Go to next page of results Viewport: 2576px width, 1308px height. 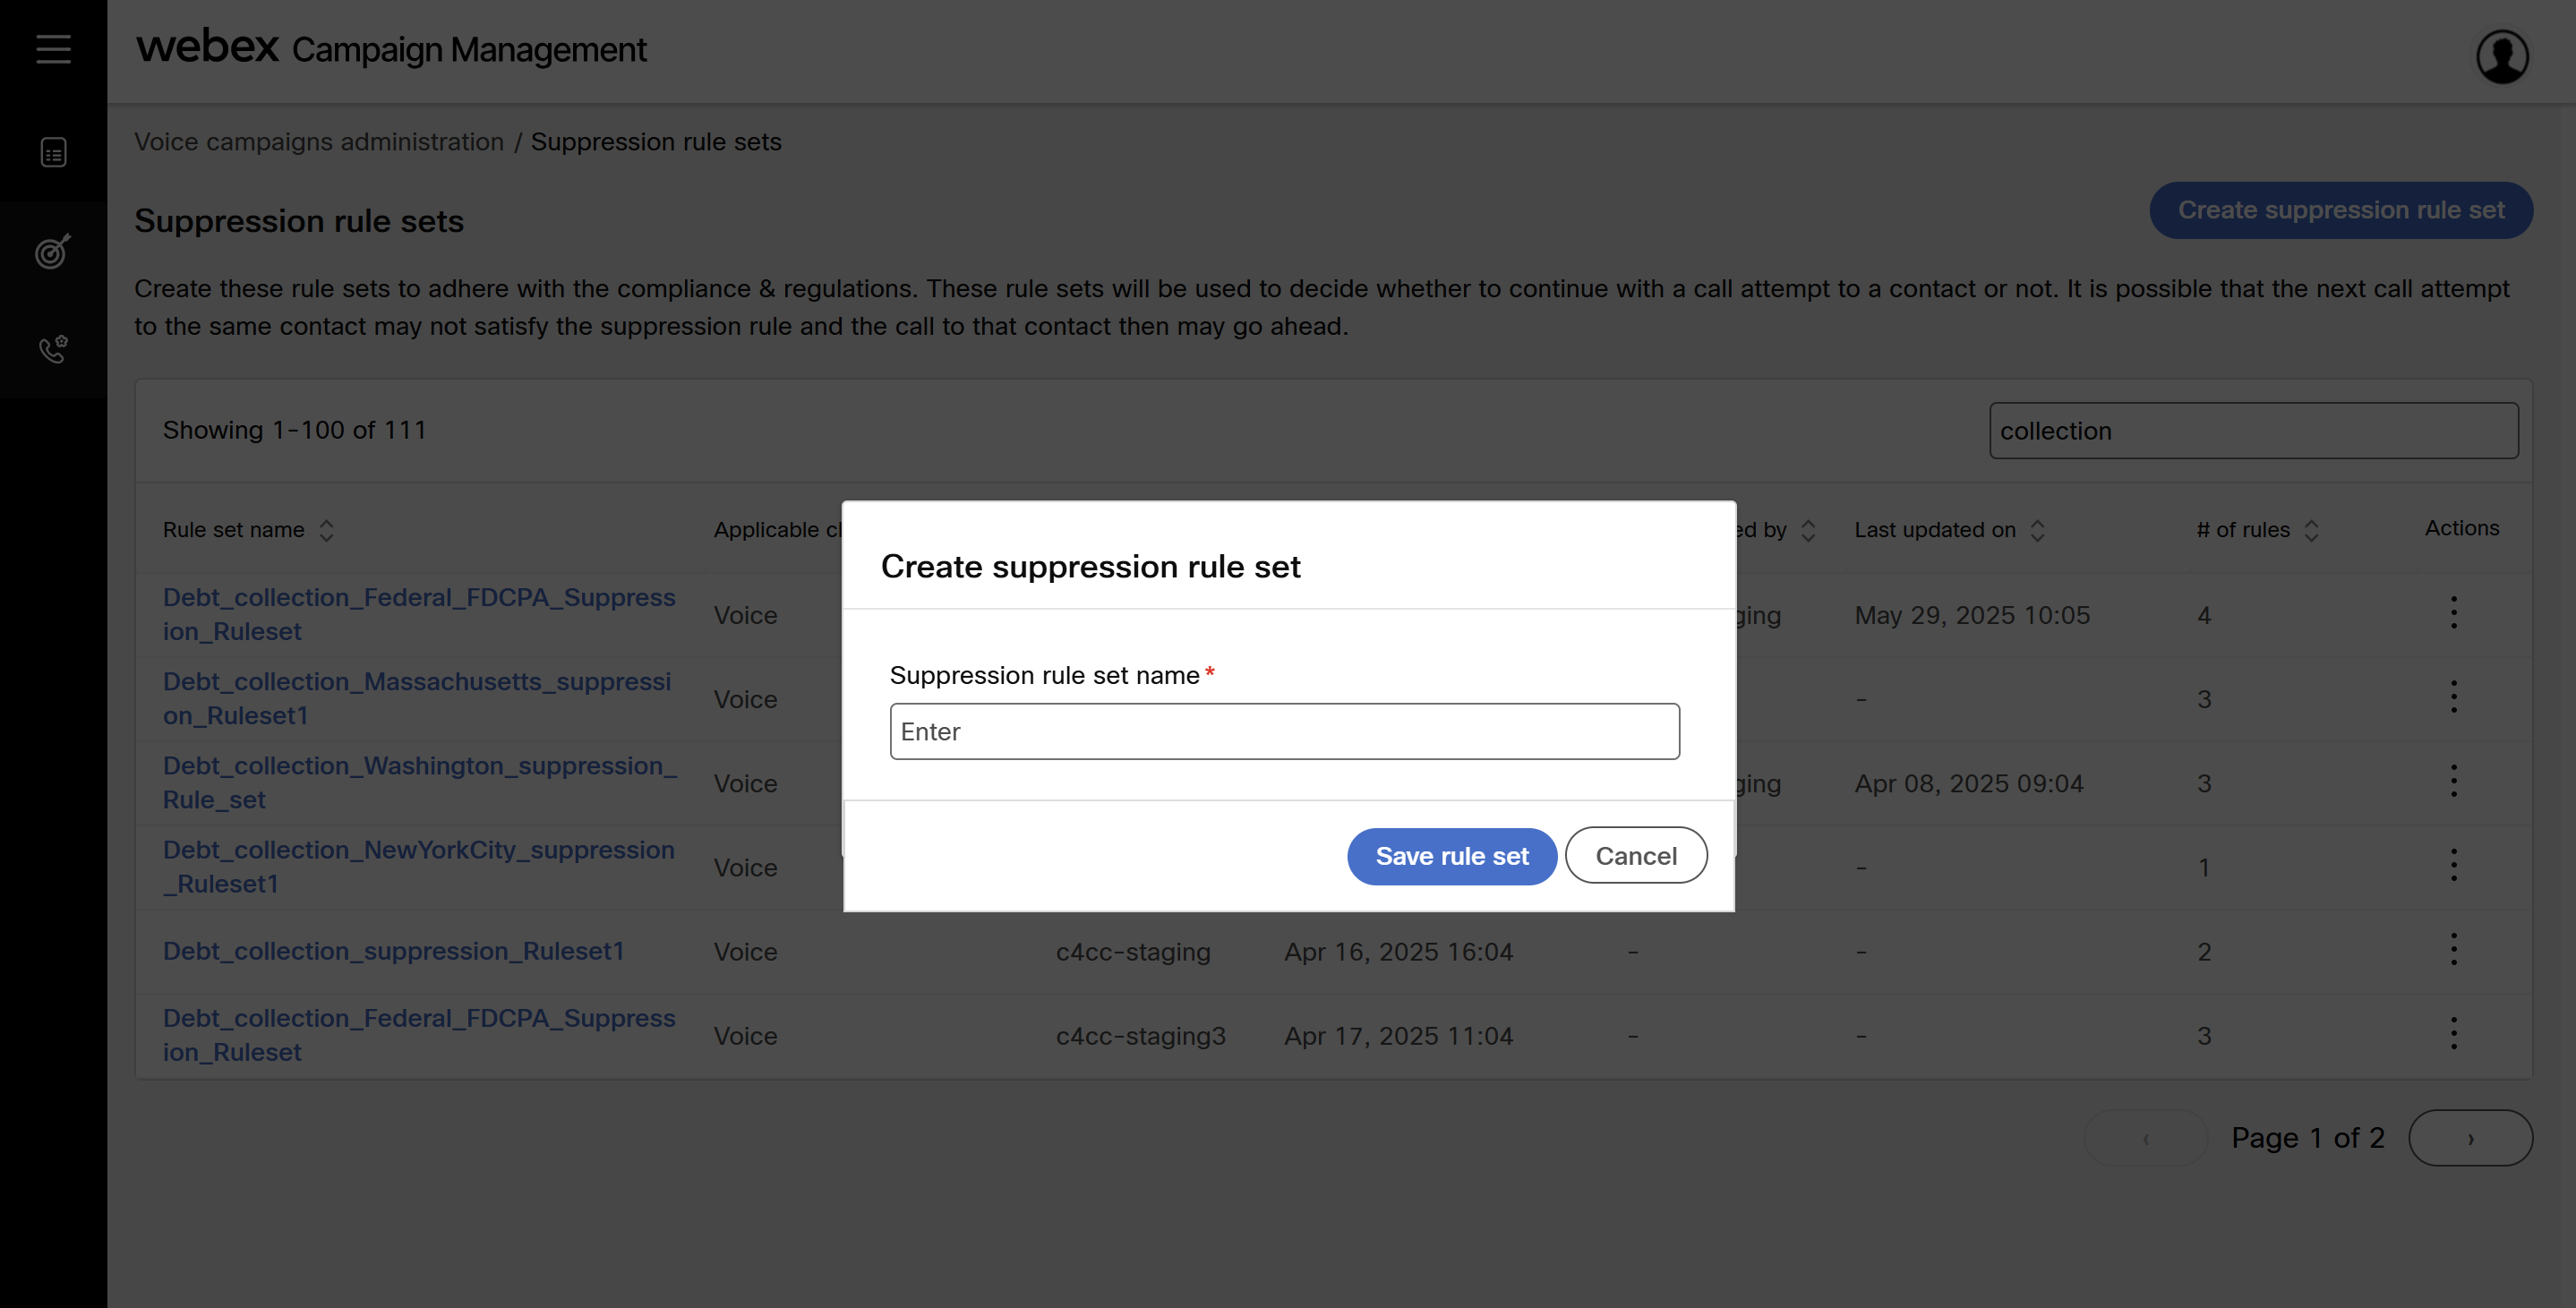2470,1138
